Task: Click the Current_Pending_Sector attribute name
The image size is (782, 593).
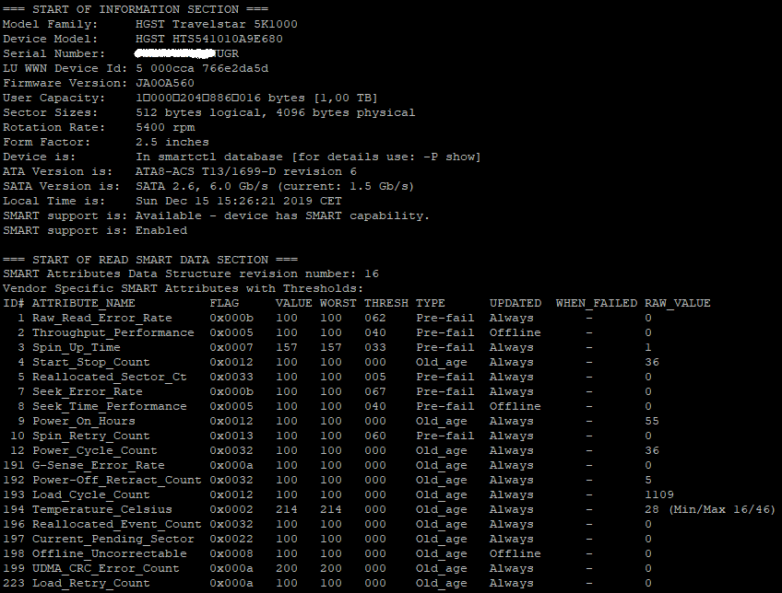Action: coord(113,539)
